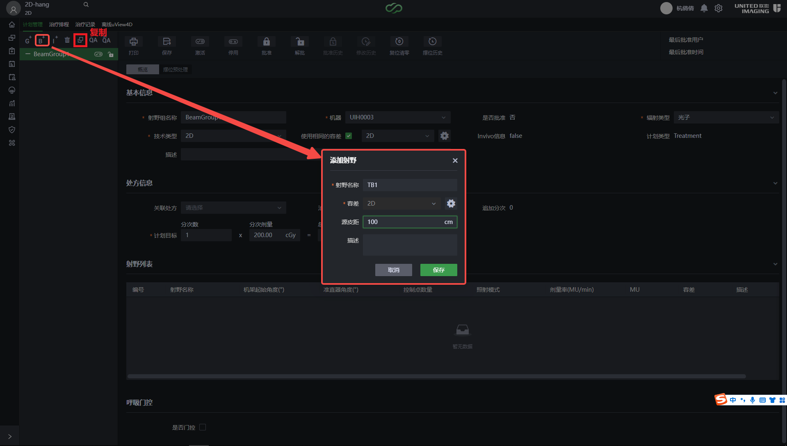Uncheck 使用相同的容差 checkbox
This screenshot has width=787, height=446.
[x=349, y=136]
